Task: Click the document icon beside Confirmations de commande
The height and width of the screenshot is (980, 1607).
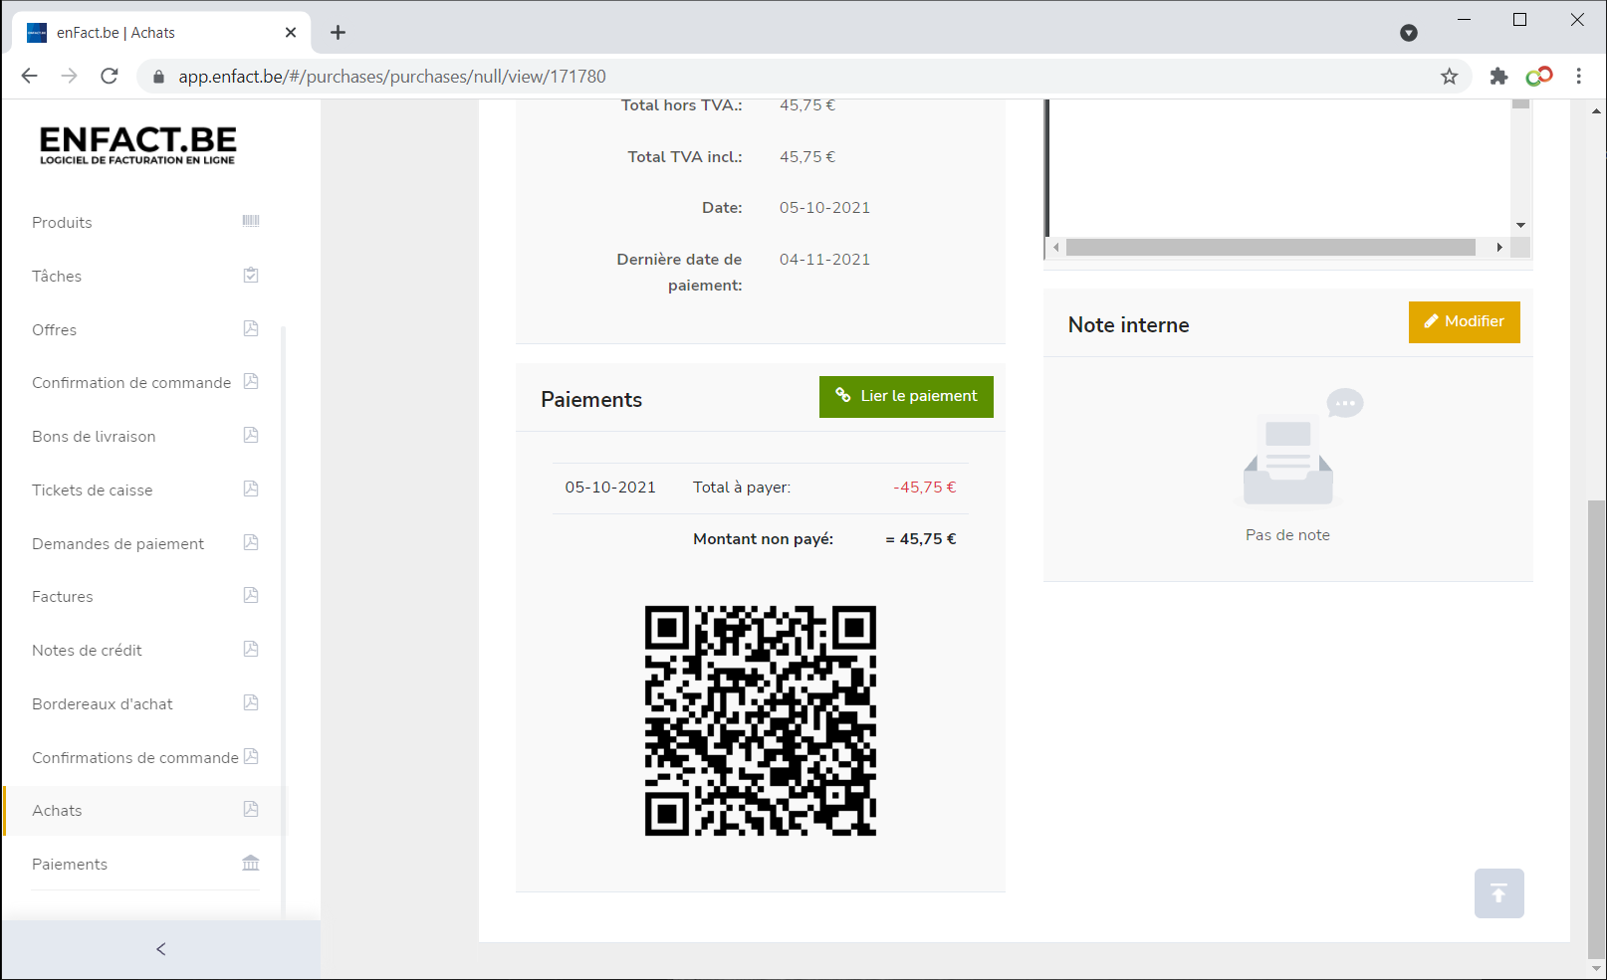Action: pos(251,756)
